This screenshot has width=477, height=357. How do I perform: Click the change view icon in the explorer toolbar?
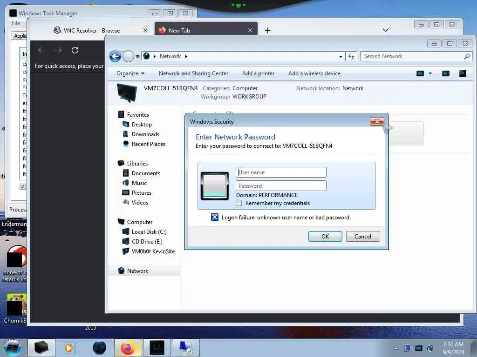[x=420, y=73]
